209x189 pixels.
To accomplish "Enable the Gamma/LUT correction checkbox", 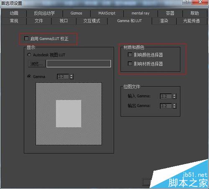I will click(x=26, y=38).
